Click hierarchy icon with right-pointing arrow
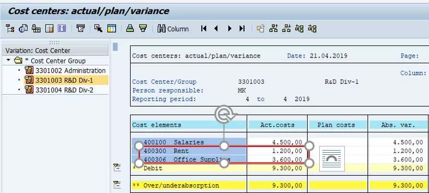This screenshot has width=429, height=193. [312, 28]
